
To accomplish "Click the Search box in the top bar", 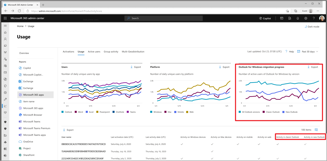I will (x=163, y=18).
